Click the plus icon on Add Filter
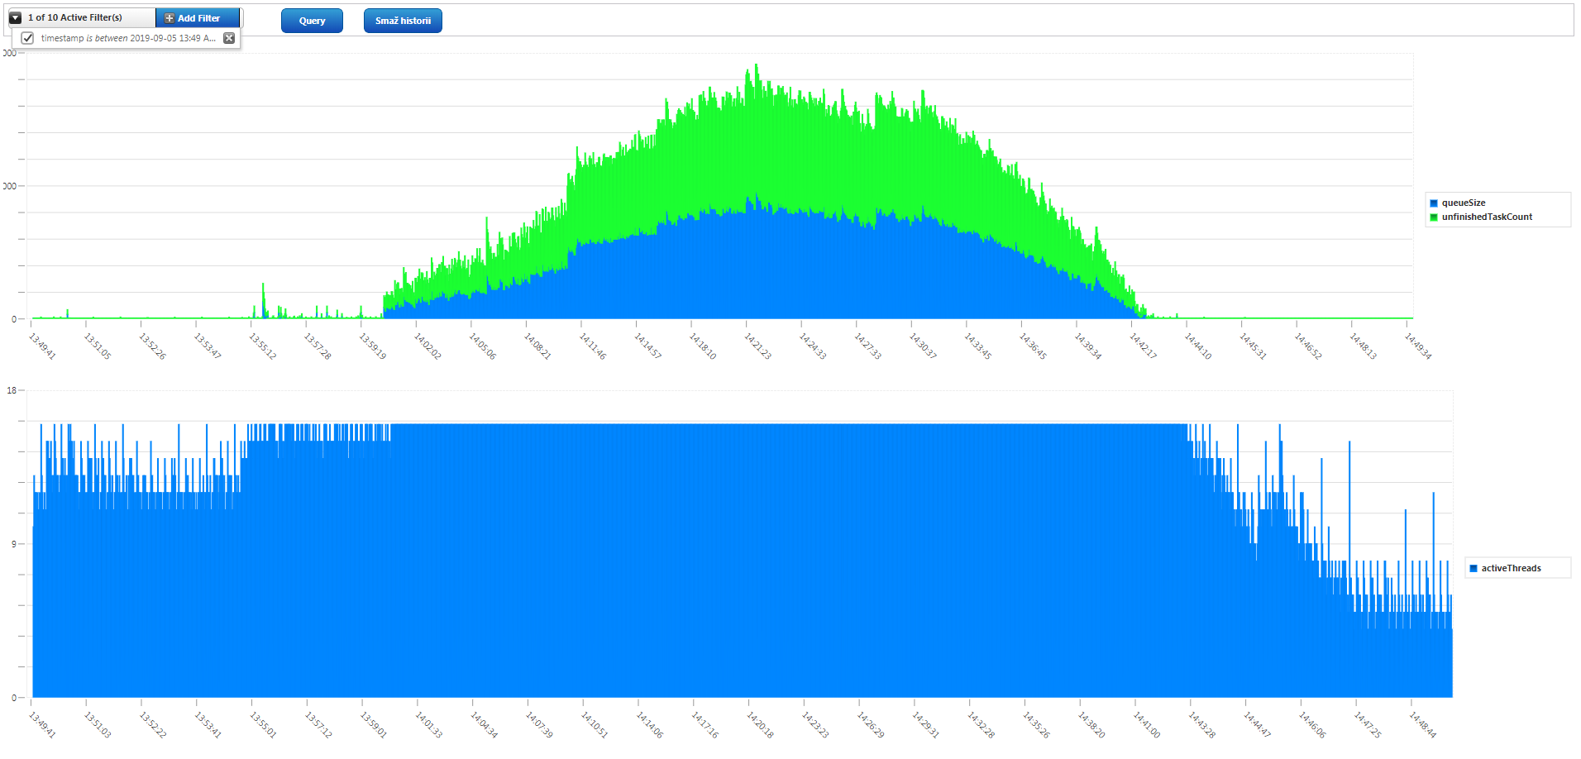1581x759 pixels. (169, 17)
